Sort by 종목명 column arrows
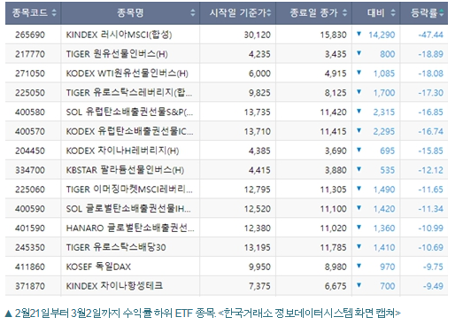 click(192, 12)
